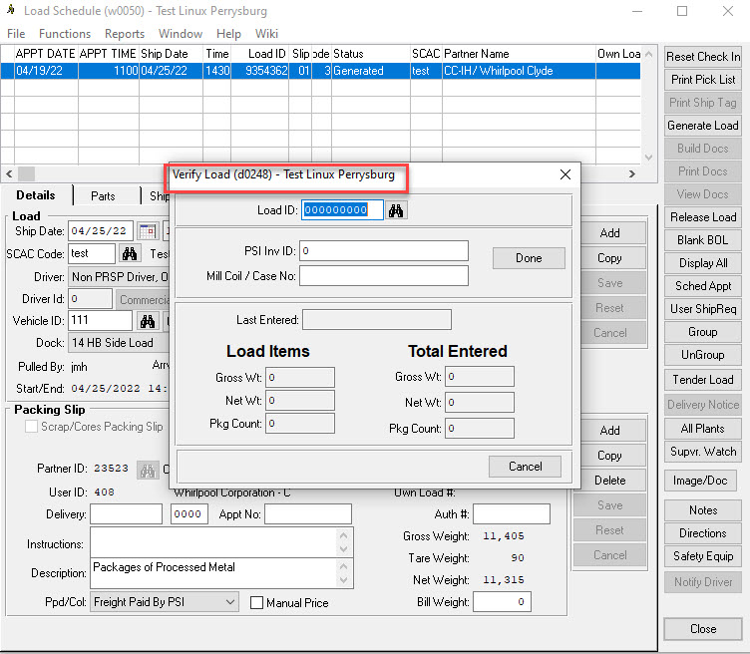Screen dimensions: 750x654
Task: Open the Wiki menu
Action: click(x=266, y=34)
